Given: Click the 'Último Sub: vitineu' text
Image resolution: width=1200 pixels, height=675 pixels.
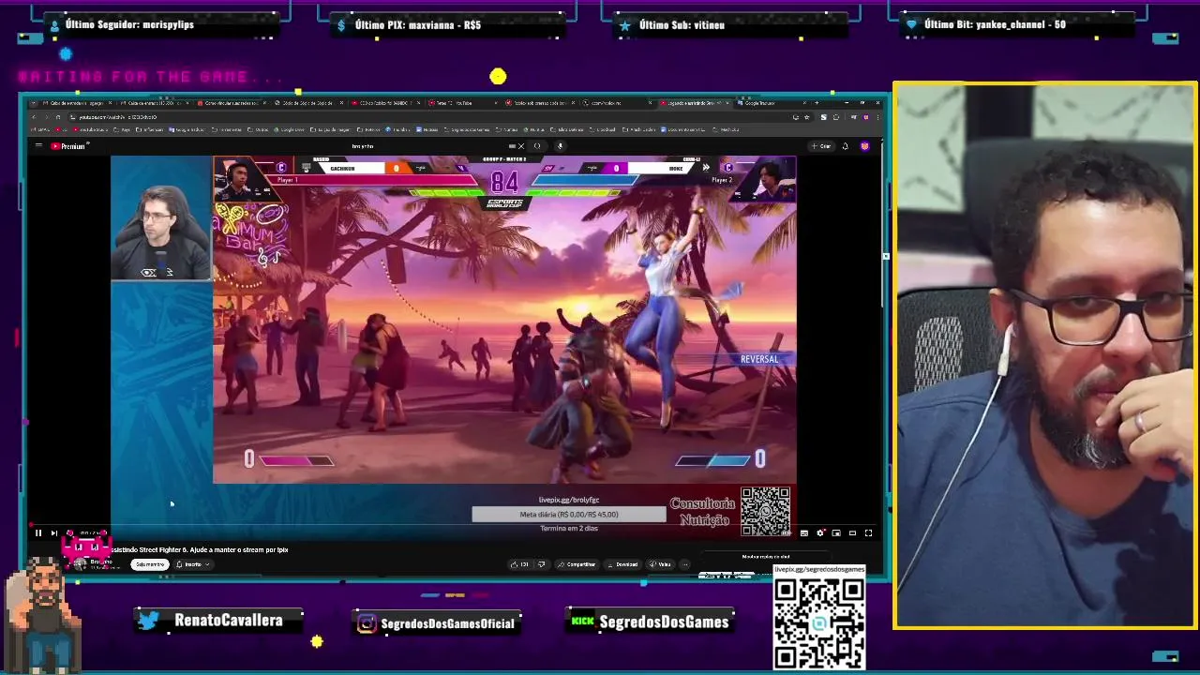Looking at the screenshot, I should (x=682, y=24).
